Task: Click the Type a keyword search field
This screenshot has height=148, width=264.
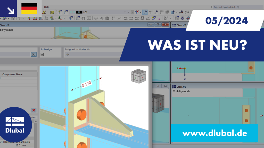Action: (237, 7)
